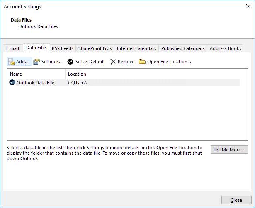Click the Add data file icon

coord(12,62)
